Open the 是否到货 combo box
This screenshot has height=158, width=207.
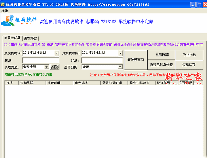[x=120, y=67]
